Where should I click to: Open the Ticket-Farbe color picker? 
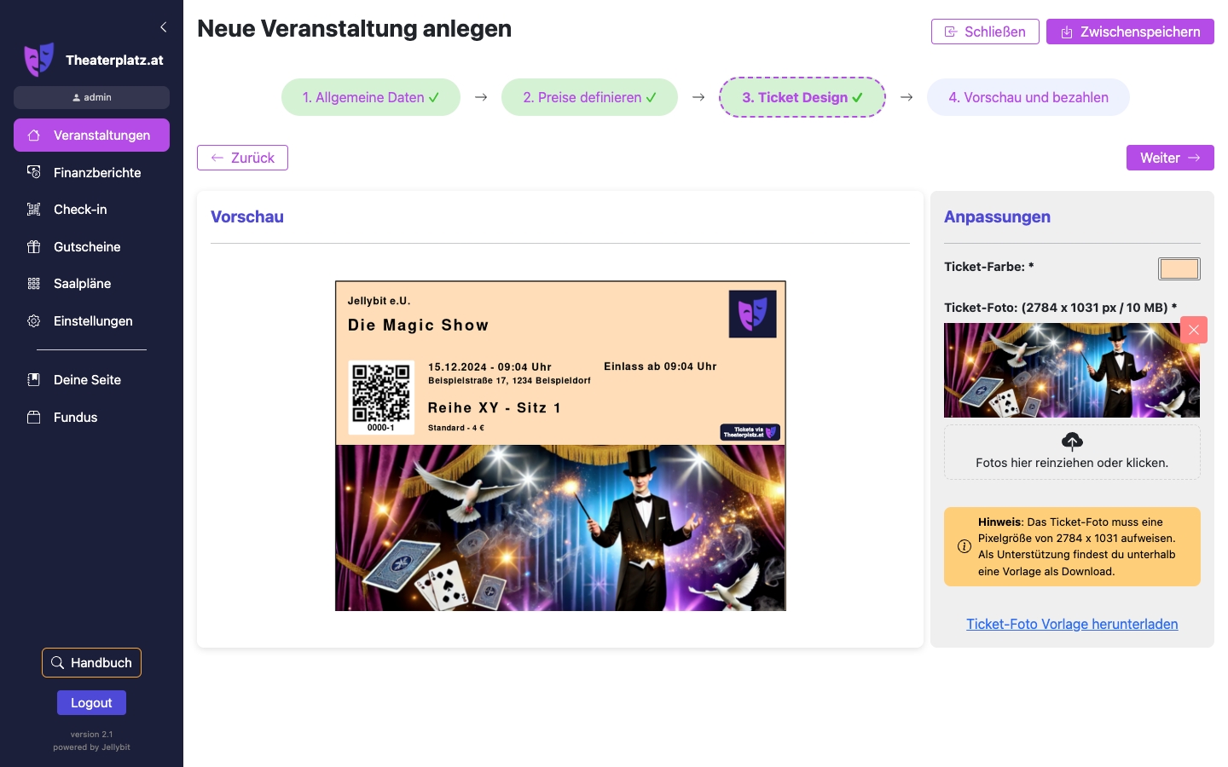pos(1179,268)
